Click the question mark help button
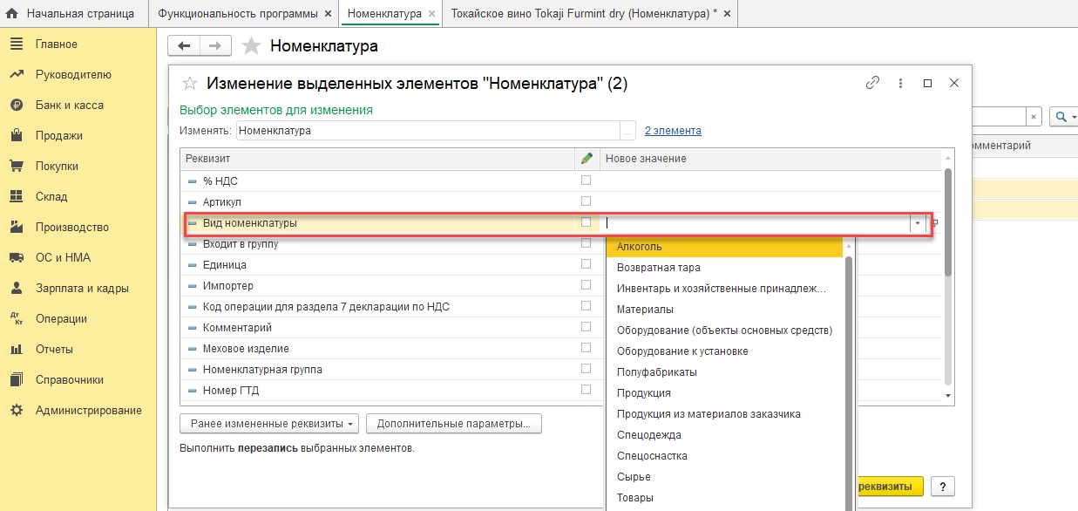The width and height of the screenshot is (1078, 511). point(943,487)
